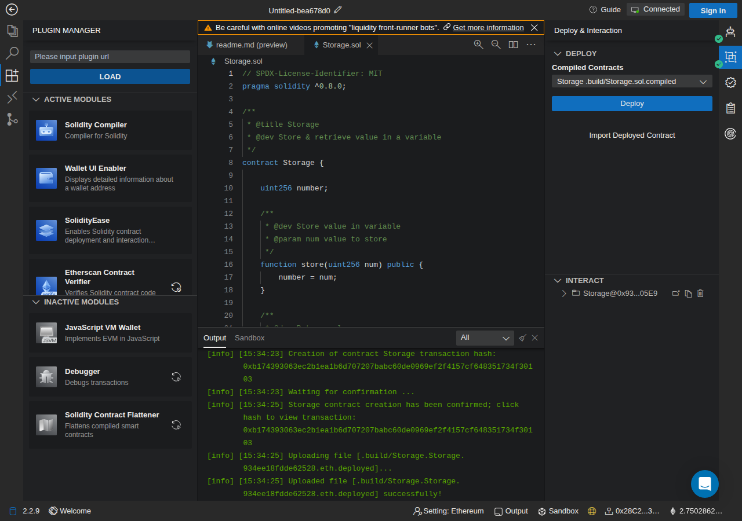The image size is (742, 521).
Task: Rename project using the pencil icon
Action: [x=338, y=10]
